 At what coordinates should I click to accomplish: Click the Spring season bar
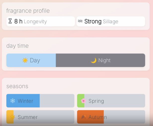(111, 101)
